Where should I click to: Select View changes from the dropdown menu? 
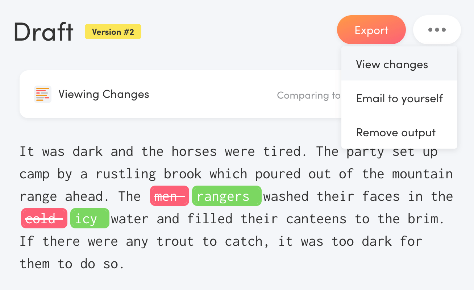[399, 64]
